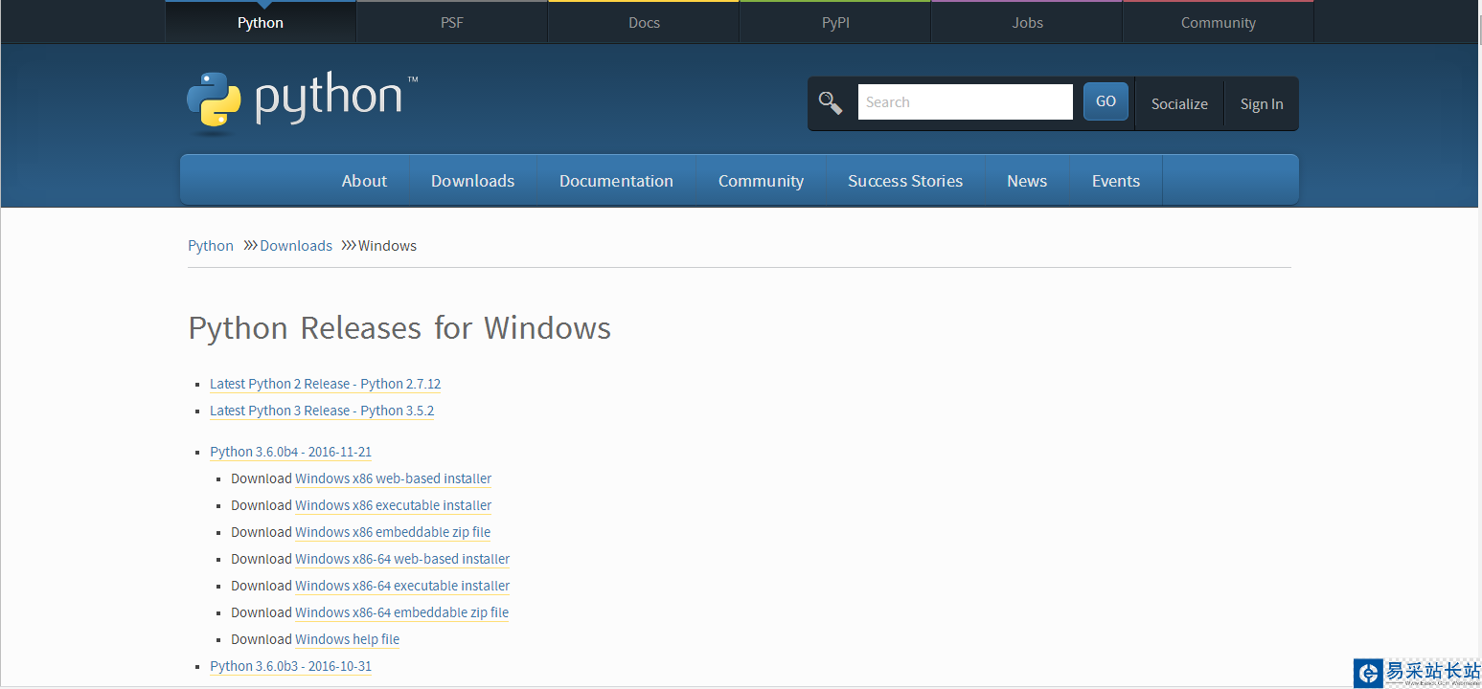Download Windows x86-64 web-based installer
The height and width of the screenshot is (689, 1482).
point(402,559)
